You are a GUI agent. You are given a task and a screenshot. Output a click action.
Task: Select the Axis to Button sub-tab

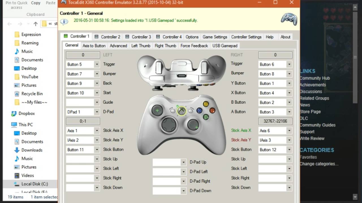(94, 46)
